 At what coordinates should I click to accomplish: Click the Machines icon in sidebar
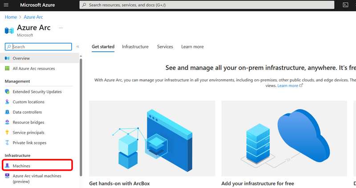tap(7, 166)
